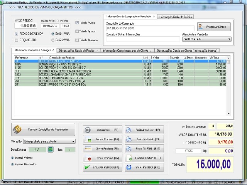The image size is (247, 185).
Task: Open the Data Entrega calendar picker icon
Action: [50, 150]
